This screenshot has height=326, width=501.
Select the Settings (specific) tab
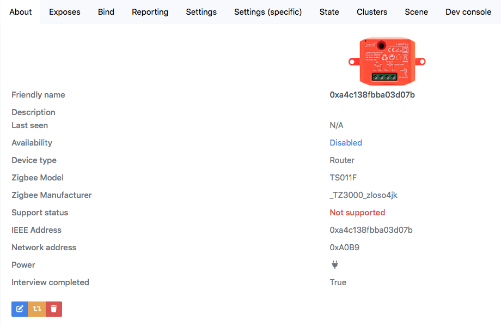pos(267,11)
